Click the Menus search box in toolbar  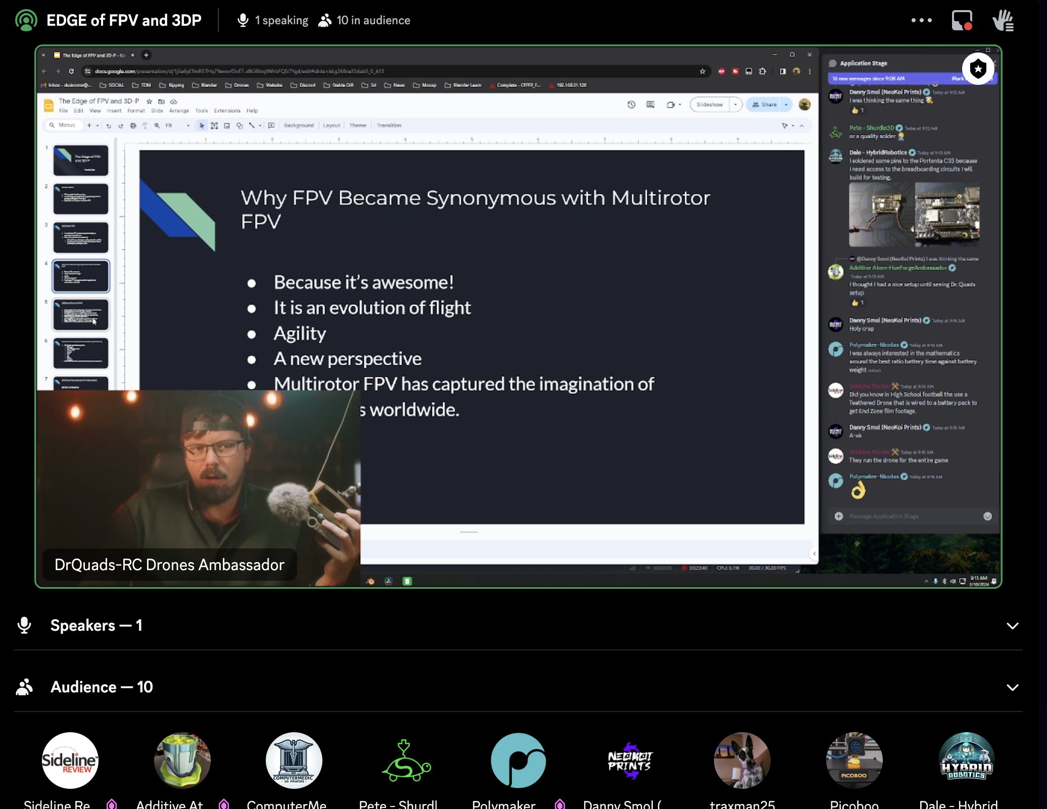[x=64, y=125]
